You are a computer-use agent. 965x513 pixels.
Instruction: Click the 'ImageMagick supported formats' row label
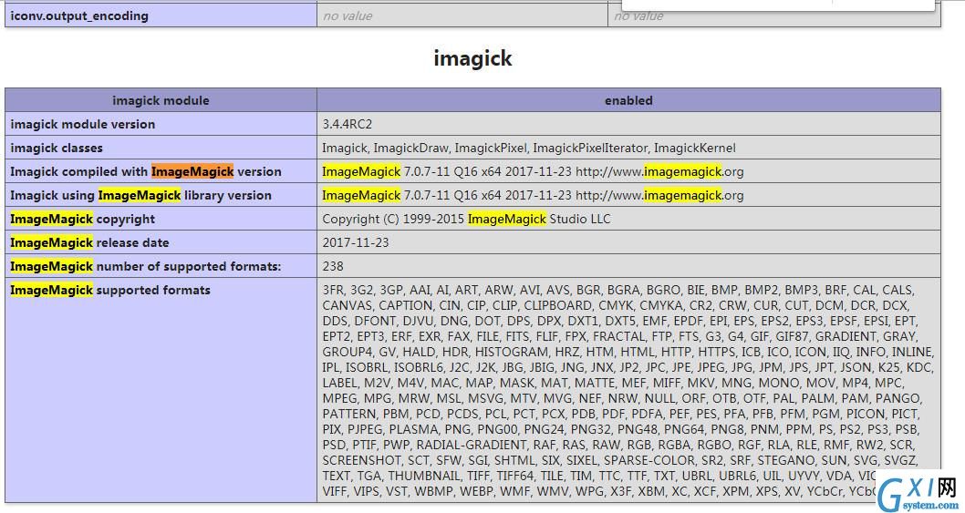pyautogui.click(x=110, y=291)
